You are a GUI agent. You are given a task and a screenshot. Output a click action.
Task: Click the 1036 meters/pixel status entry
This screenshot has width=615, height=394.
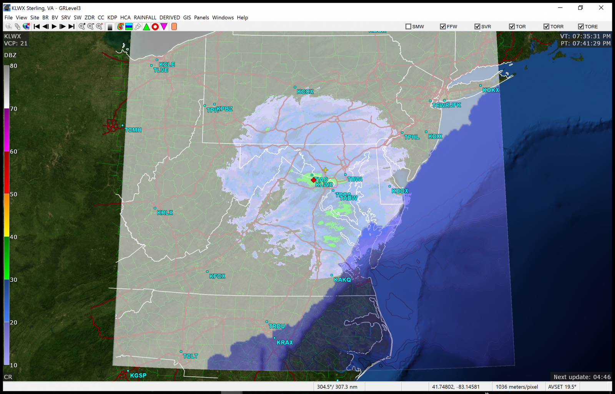point(517,387)
